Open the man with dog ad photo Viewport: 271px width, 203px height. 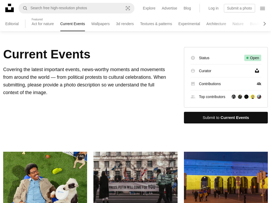point(45,177)
